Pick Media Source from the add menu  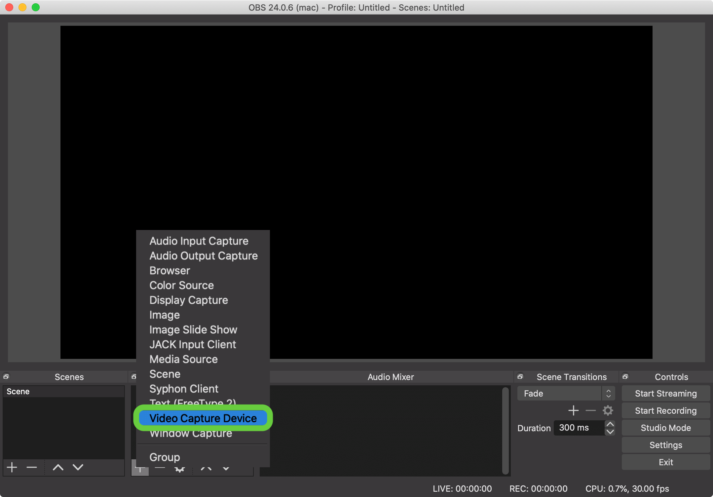[183, 359]
